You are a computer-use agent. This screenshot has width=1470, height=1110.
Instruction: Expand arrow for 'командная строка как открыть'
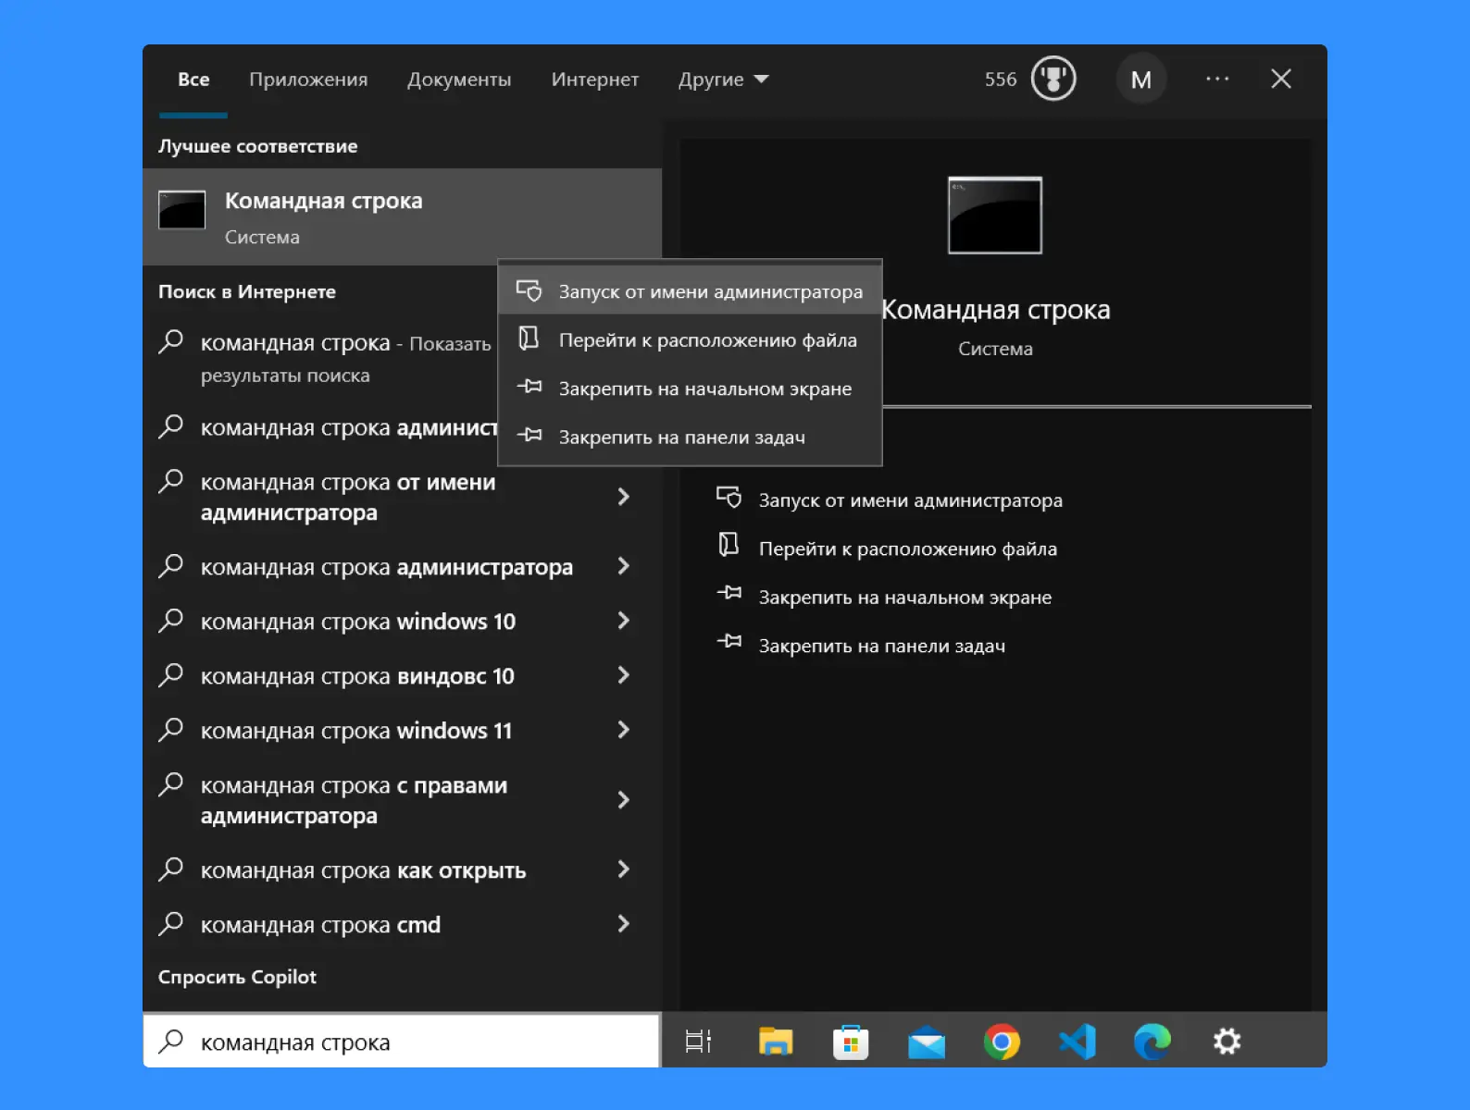pyautogui.click(x=624, y=869)
